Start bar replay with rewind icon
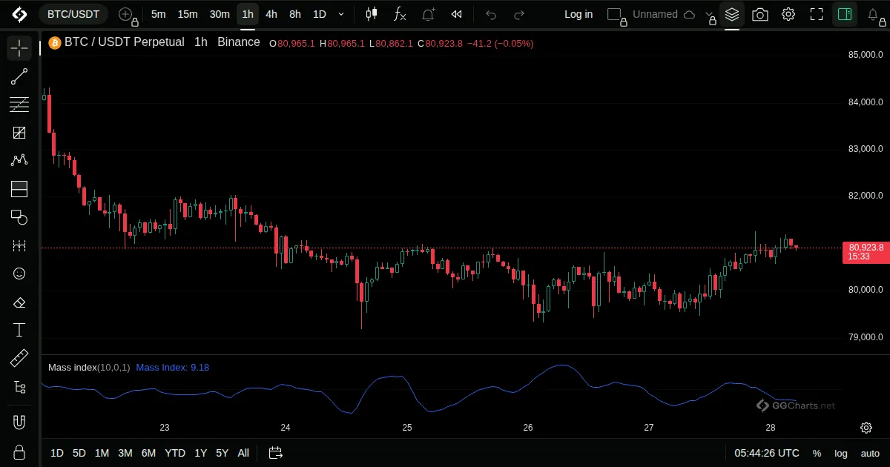 [x=457, y=14]
